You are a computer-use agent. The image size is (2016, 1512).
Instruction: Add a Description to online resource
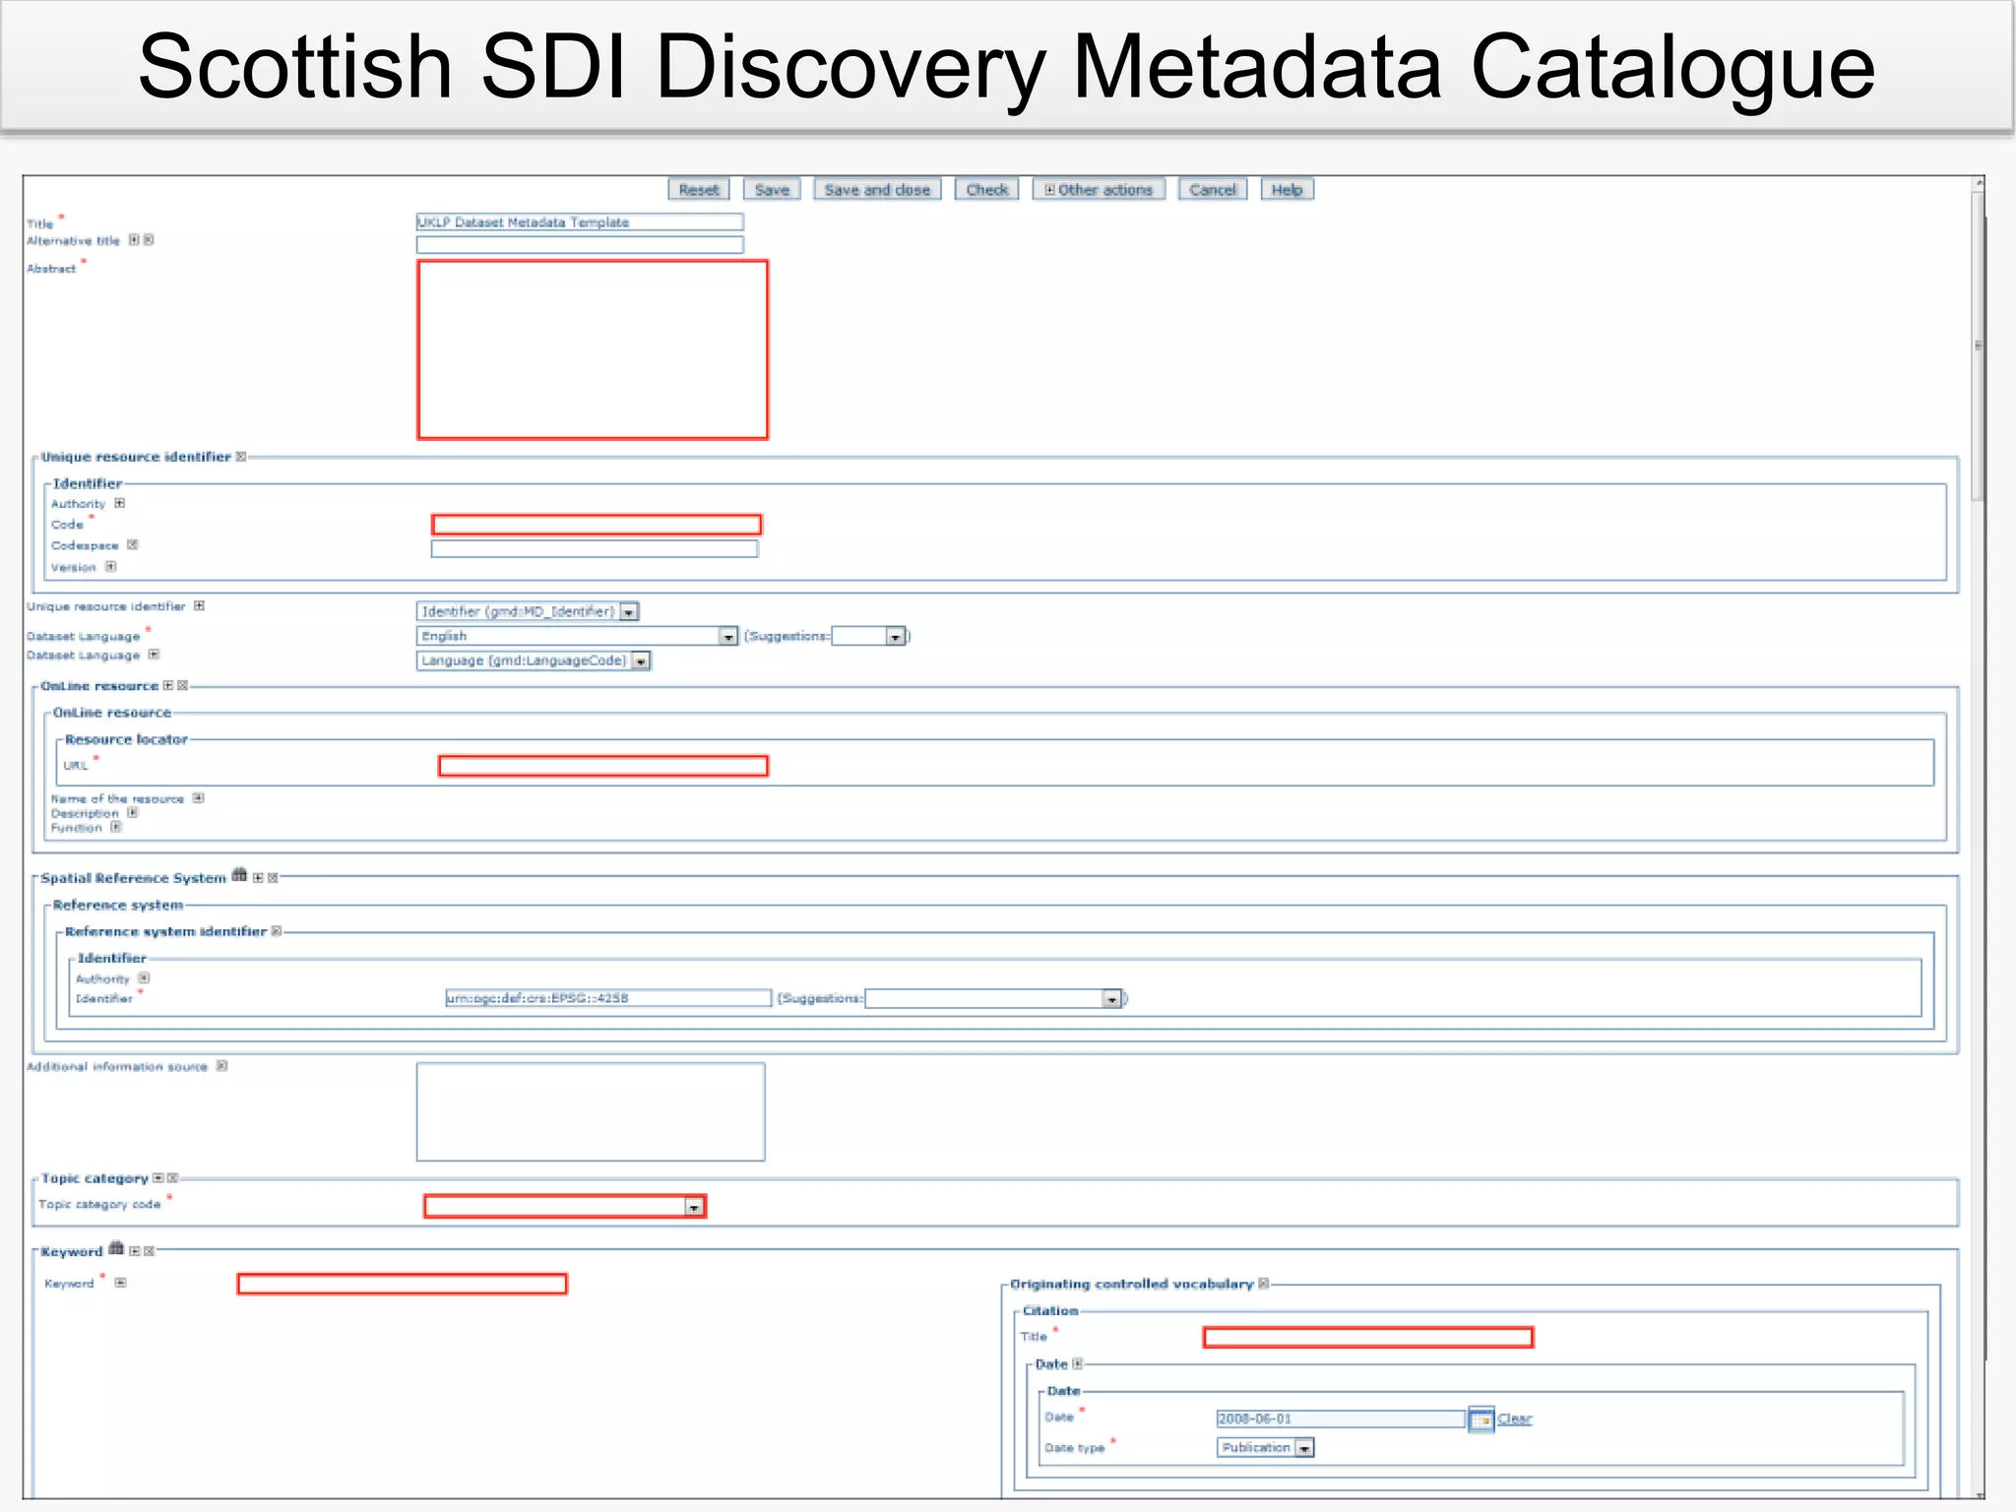pos(133,813)
